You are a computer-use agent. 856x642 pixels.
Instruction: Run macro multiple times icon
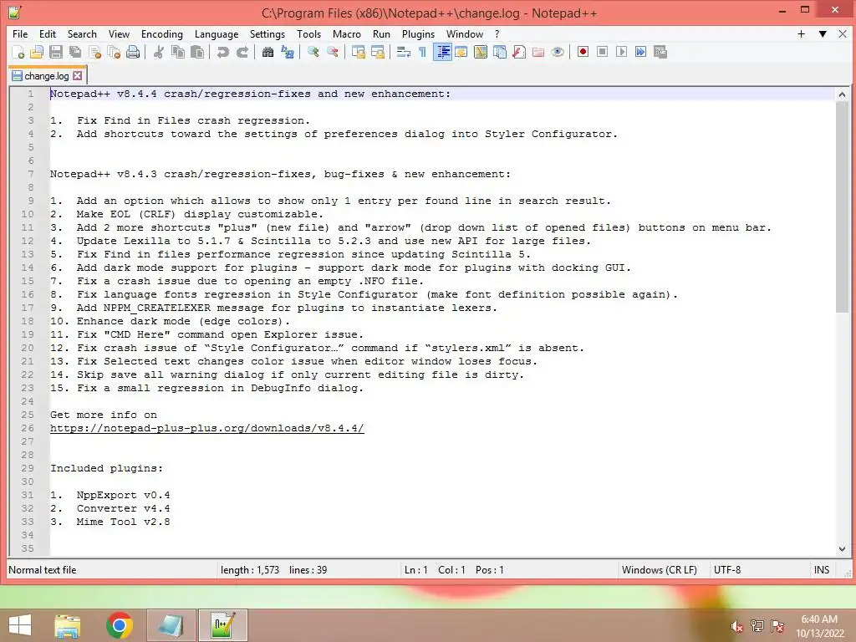(641, 52)
